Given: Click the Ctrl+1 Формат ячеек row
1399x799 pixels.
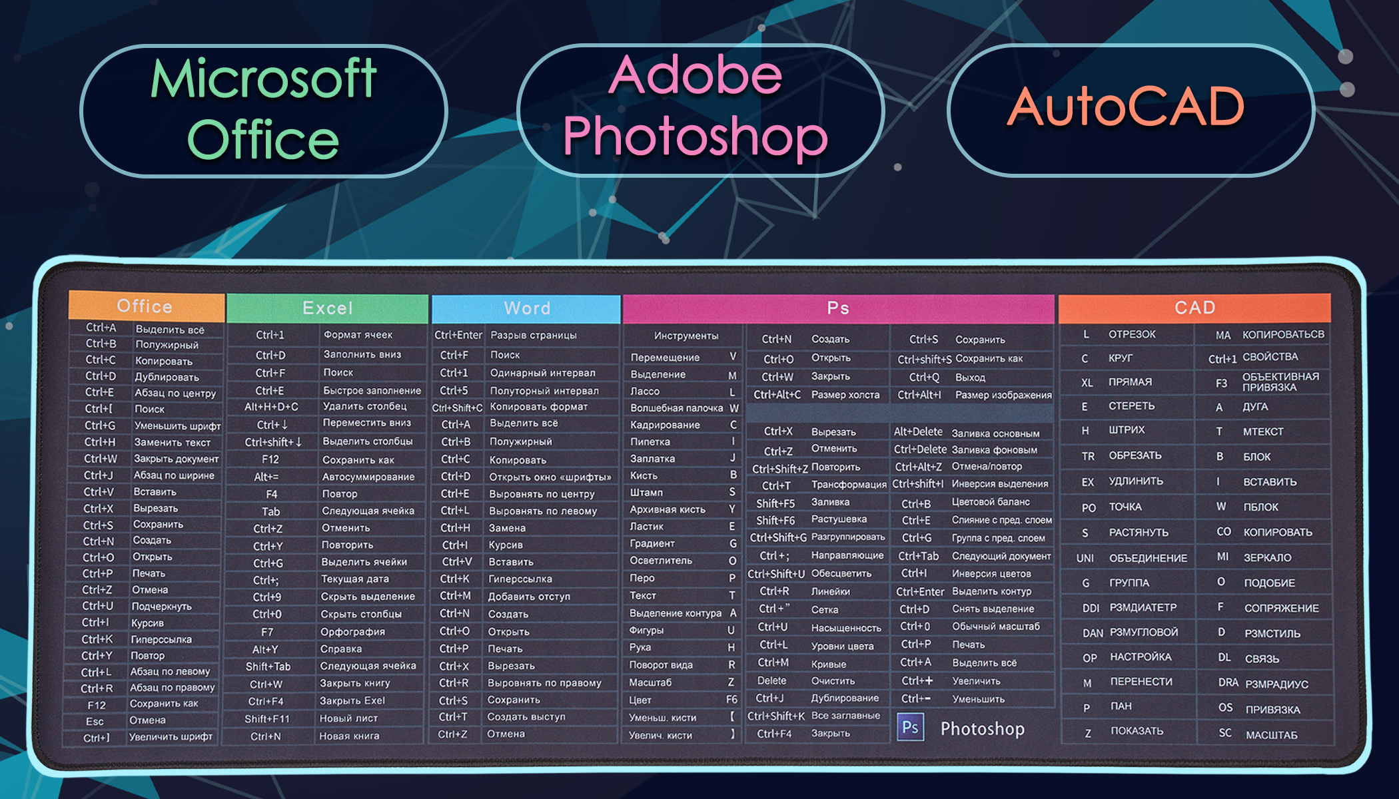Looking at the screenshot, I should [326, 334].
